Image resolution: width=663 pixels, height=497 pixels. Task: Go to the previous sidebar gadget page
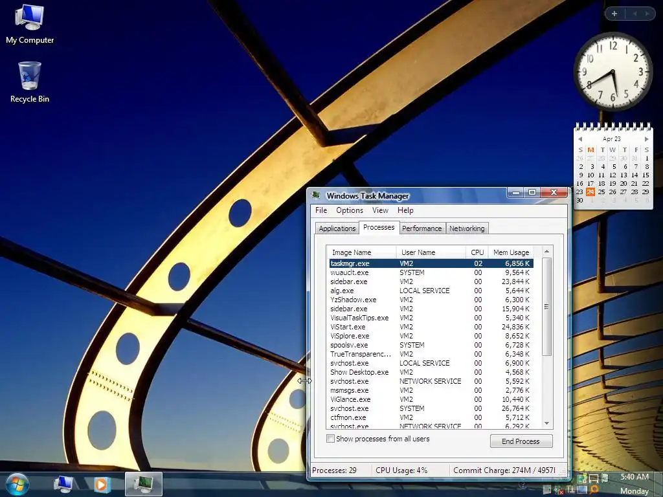635,14
